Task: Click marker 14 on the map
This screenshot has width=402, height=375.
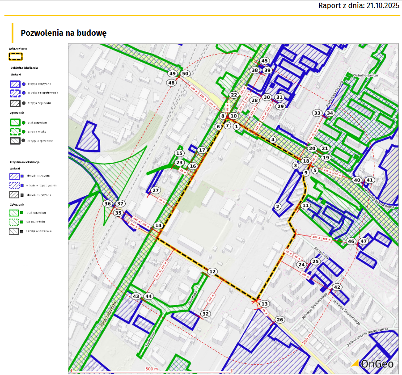Action: (x=158, y=225)
